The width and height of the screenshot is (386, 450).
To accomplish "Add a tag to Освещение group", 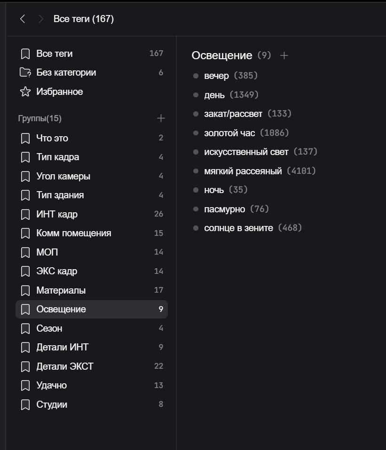I will (284, 55).
